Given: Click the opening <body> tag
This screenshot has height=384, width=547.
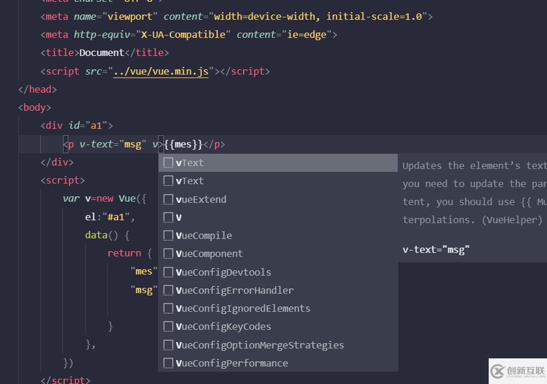Looking at the screenshot, I should (34, 108).
